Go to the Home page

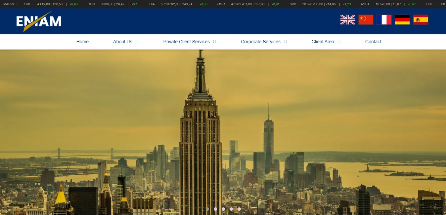click(82, 42)
